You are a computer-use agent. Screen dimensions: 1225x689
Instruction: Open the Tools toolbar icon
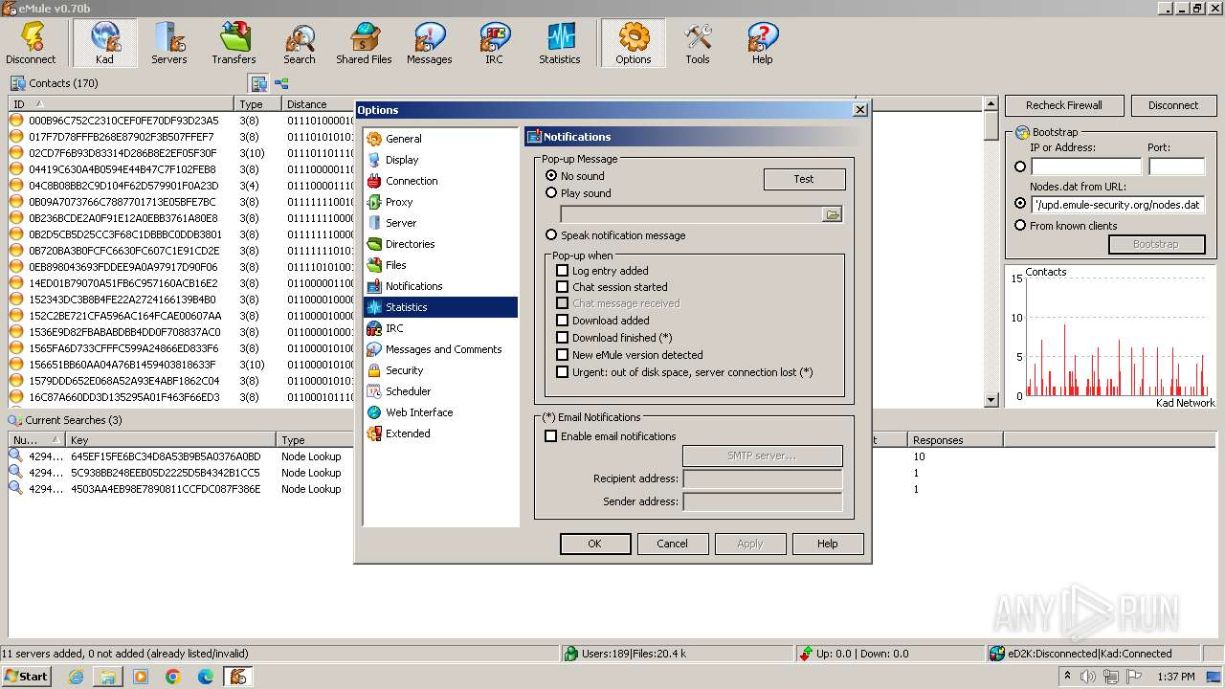pyautogui.click(x=698, y=43)
